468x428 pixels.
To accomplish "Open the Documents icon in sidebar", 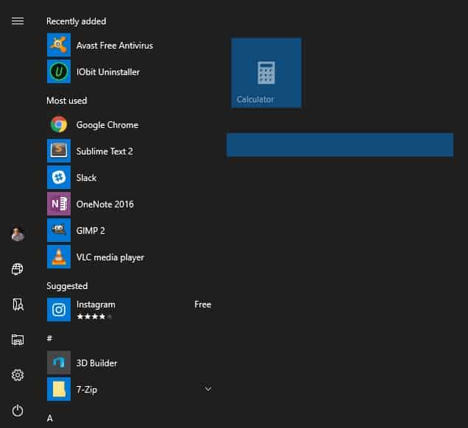I will [18, 304].
